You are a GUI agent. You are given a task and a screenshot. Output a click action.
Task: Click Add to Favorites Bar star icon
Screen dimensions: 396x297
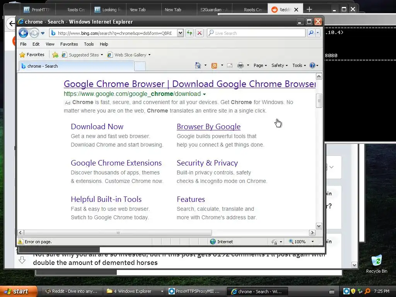click(55, 55)
